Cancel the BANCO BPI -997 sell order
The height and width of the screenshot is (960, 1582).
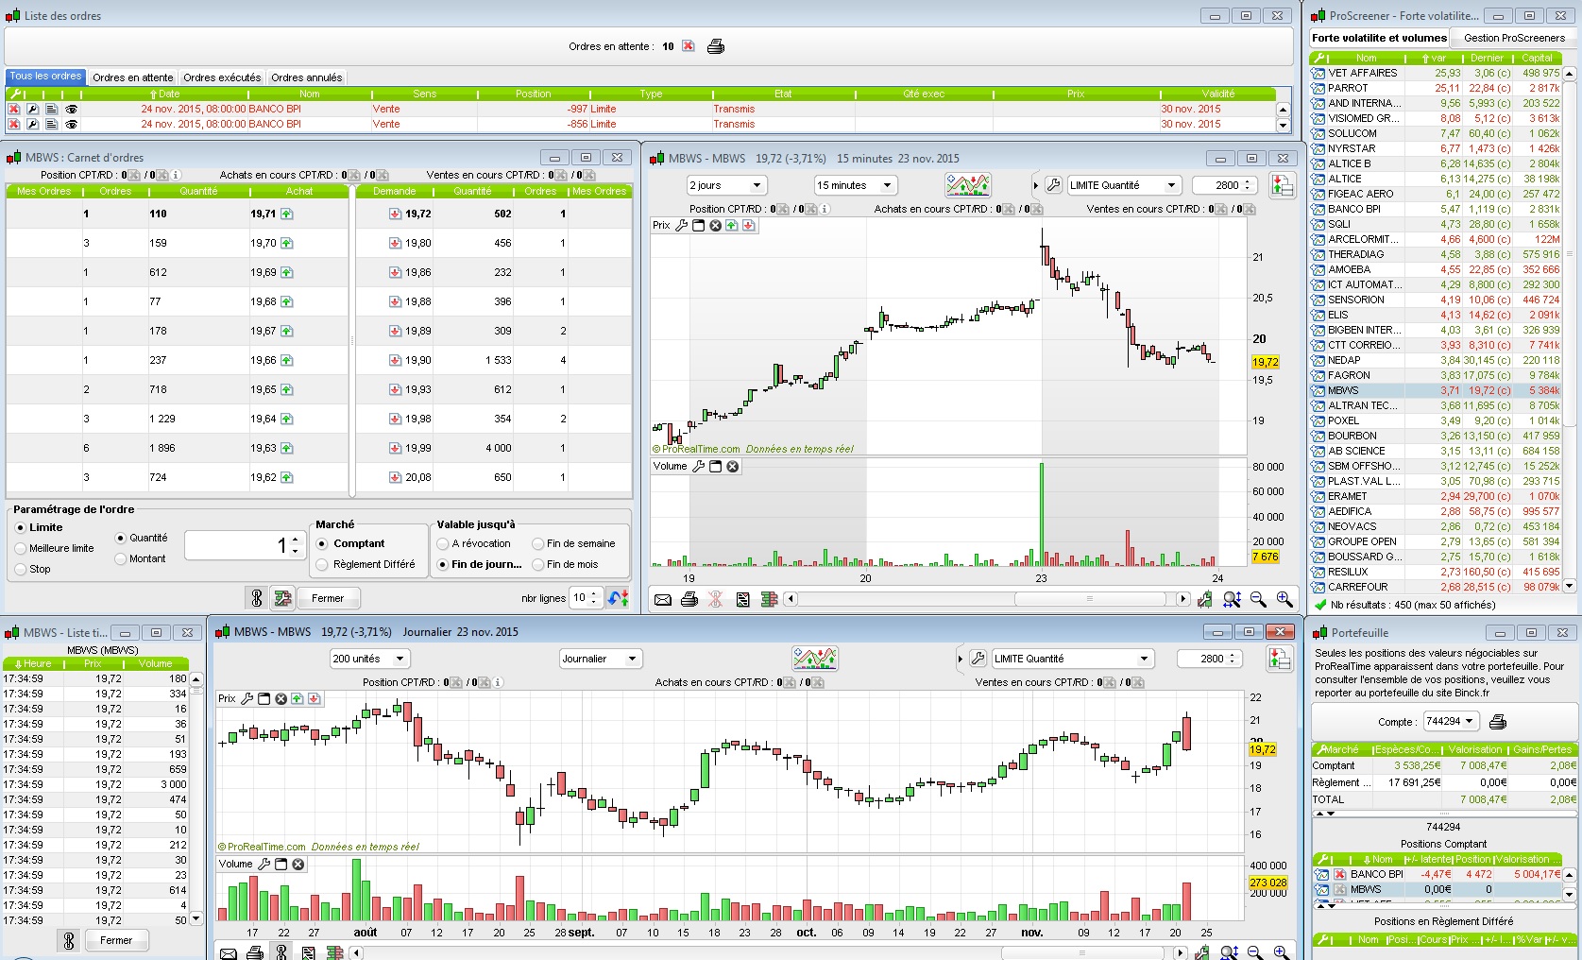click(x=14, y=110)
